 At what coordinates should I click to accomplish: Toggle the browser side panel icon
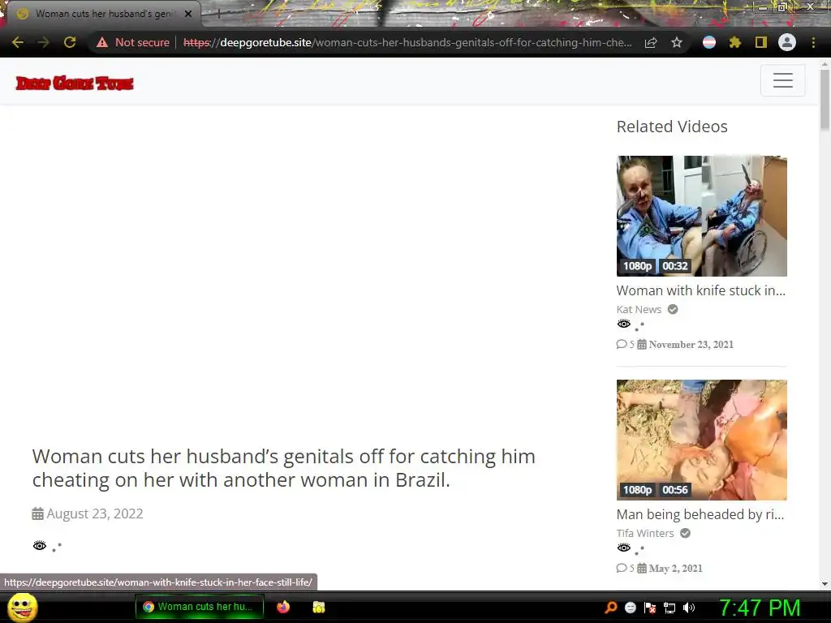pyautogui.click(x=761, y=42)
